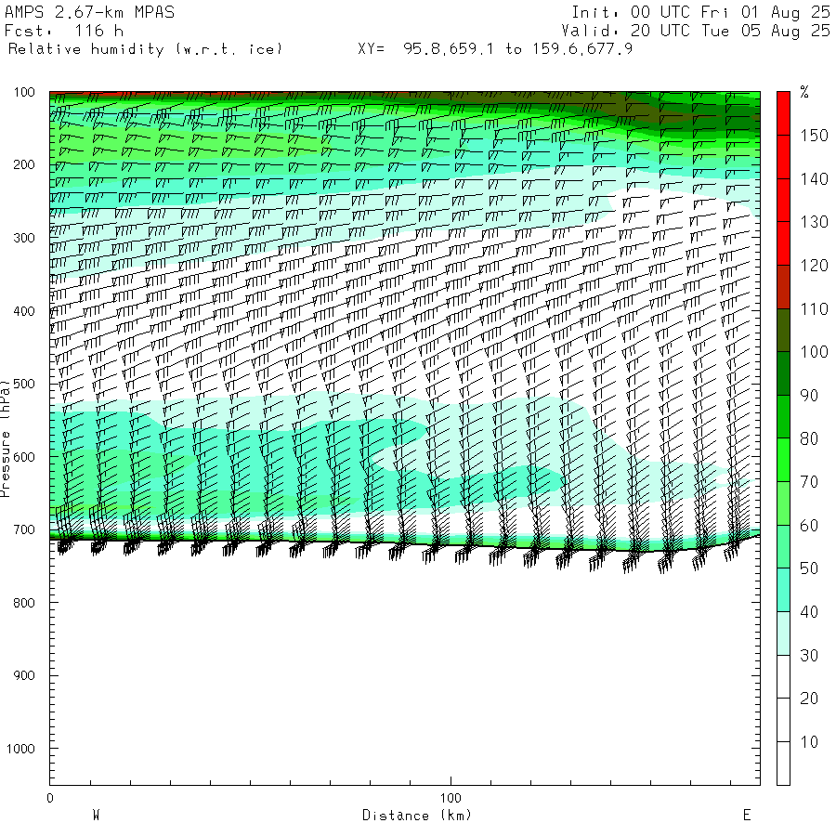Click the 90 colorbar value label
This screenshot has width=836, height=836.
click(x=809, y=395)
